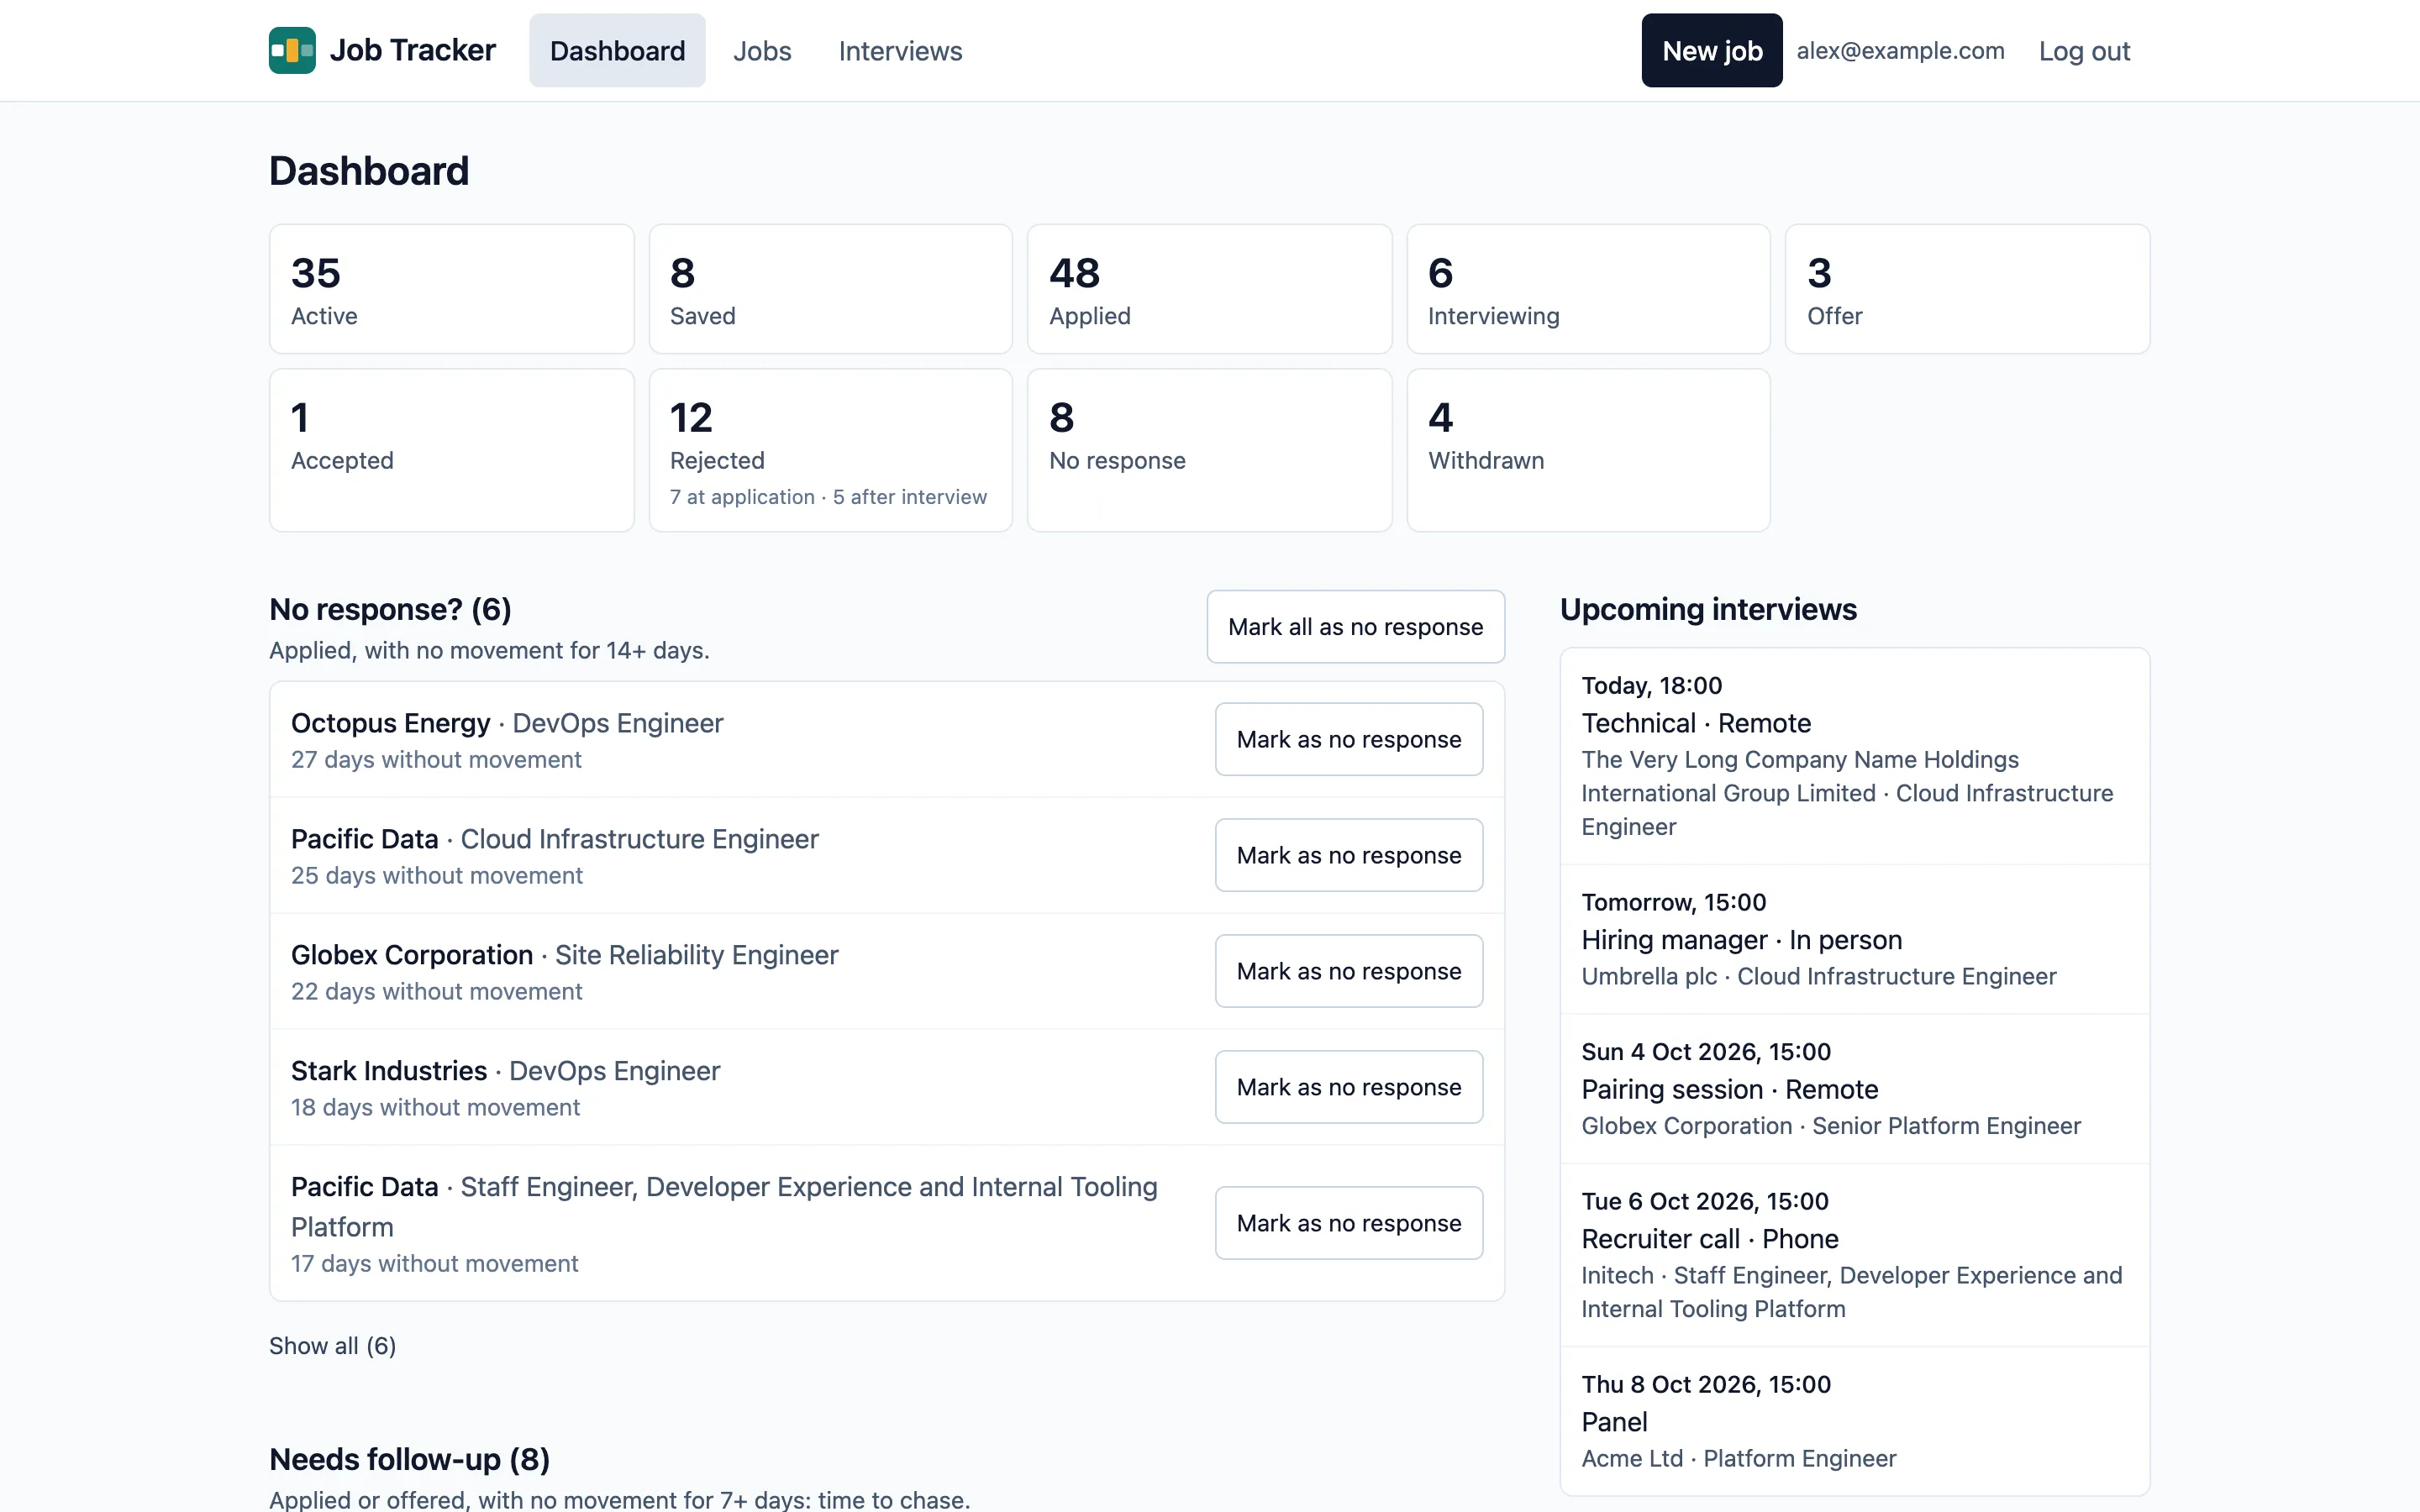Click the New job button
This screenshot has height=1512, width=2420.
click(x=1712, y=50)
